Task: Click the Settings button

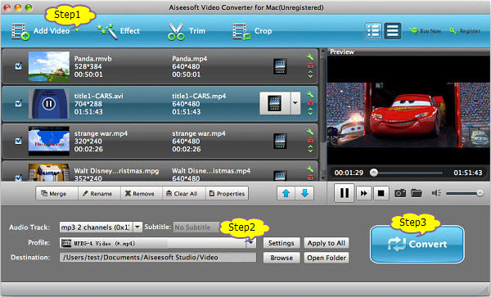Action: pos(282,243)
